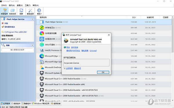
Task: Select the 360安全卫士 row text
Action: 50,28
